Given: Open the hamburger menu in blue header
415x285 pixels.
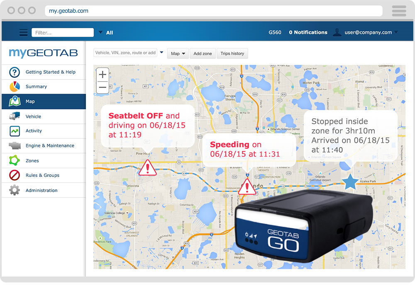Looking at the screenshot, I should click(24, 32).
